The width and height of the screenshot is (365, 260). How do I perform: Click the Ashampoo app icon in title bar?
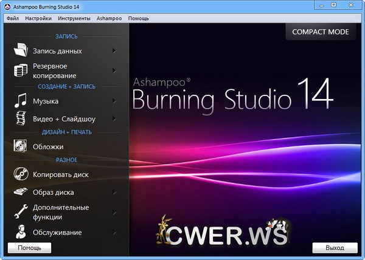pyautogui.click(x=6, y=6)
